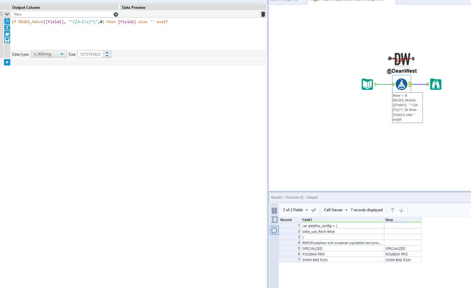This screenshot has width=471, height=288.
Task: Go to next record with down arrow
Action: [x=401, y=210]
